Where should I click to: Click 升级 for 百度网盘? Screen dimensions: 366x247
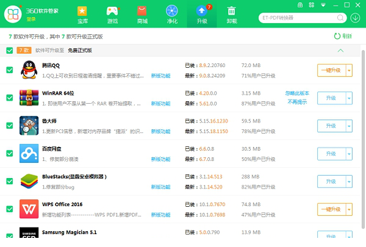coord(331,154)
